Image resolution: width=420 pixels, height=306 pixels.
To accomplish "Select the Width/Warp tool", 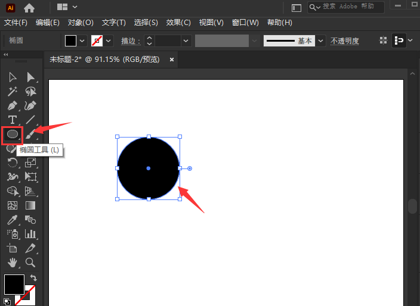I will coord(13,177).
